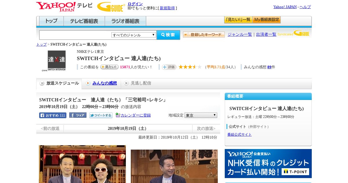Open the ログイン link
This screenshot has width=348, height=183.
[135, 4]
